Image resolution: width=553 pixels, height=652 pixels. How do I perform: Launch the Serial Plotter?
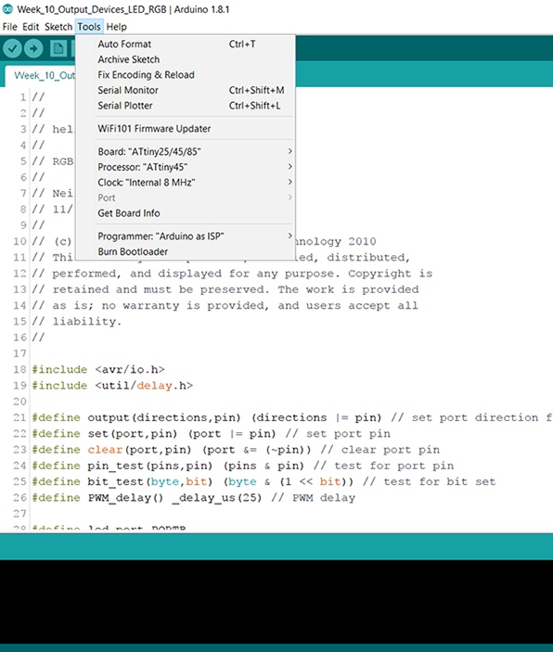coord(186,106)
